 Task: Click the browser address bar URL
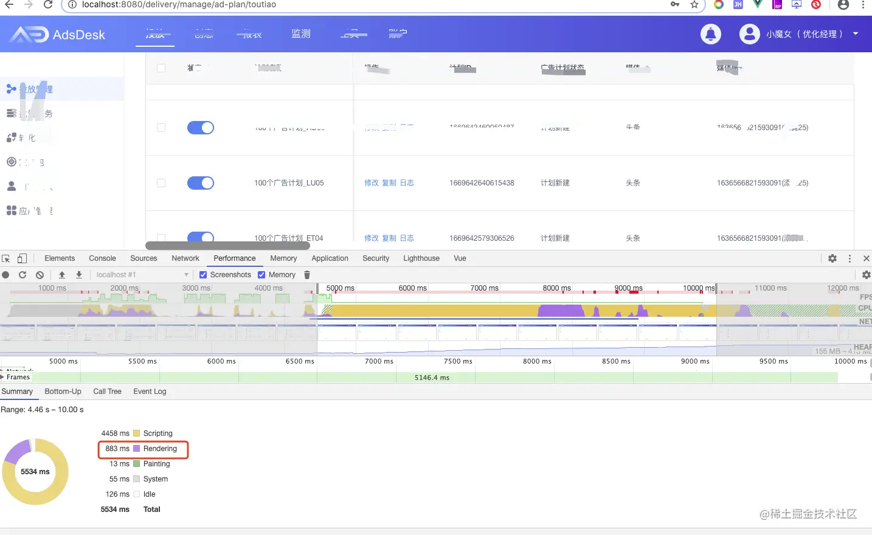[x=179, y=4]
